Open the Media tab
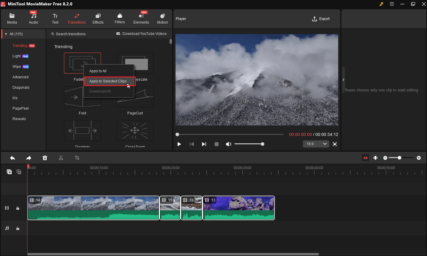 click(x=12, y=19)
